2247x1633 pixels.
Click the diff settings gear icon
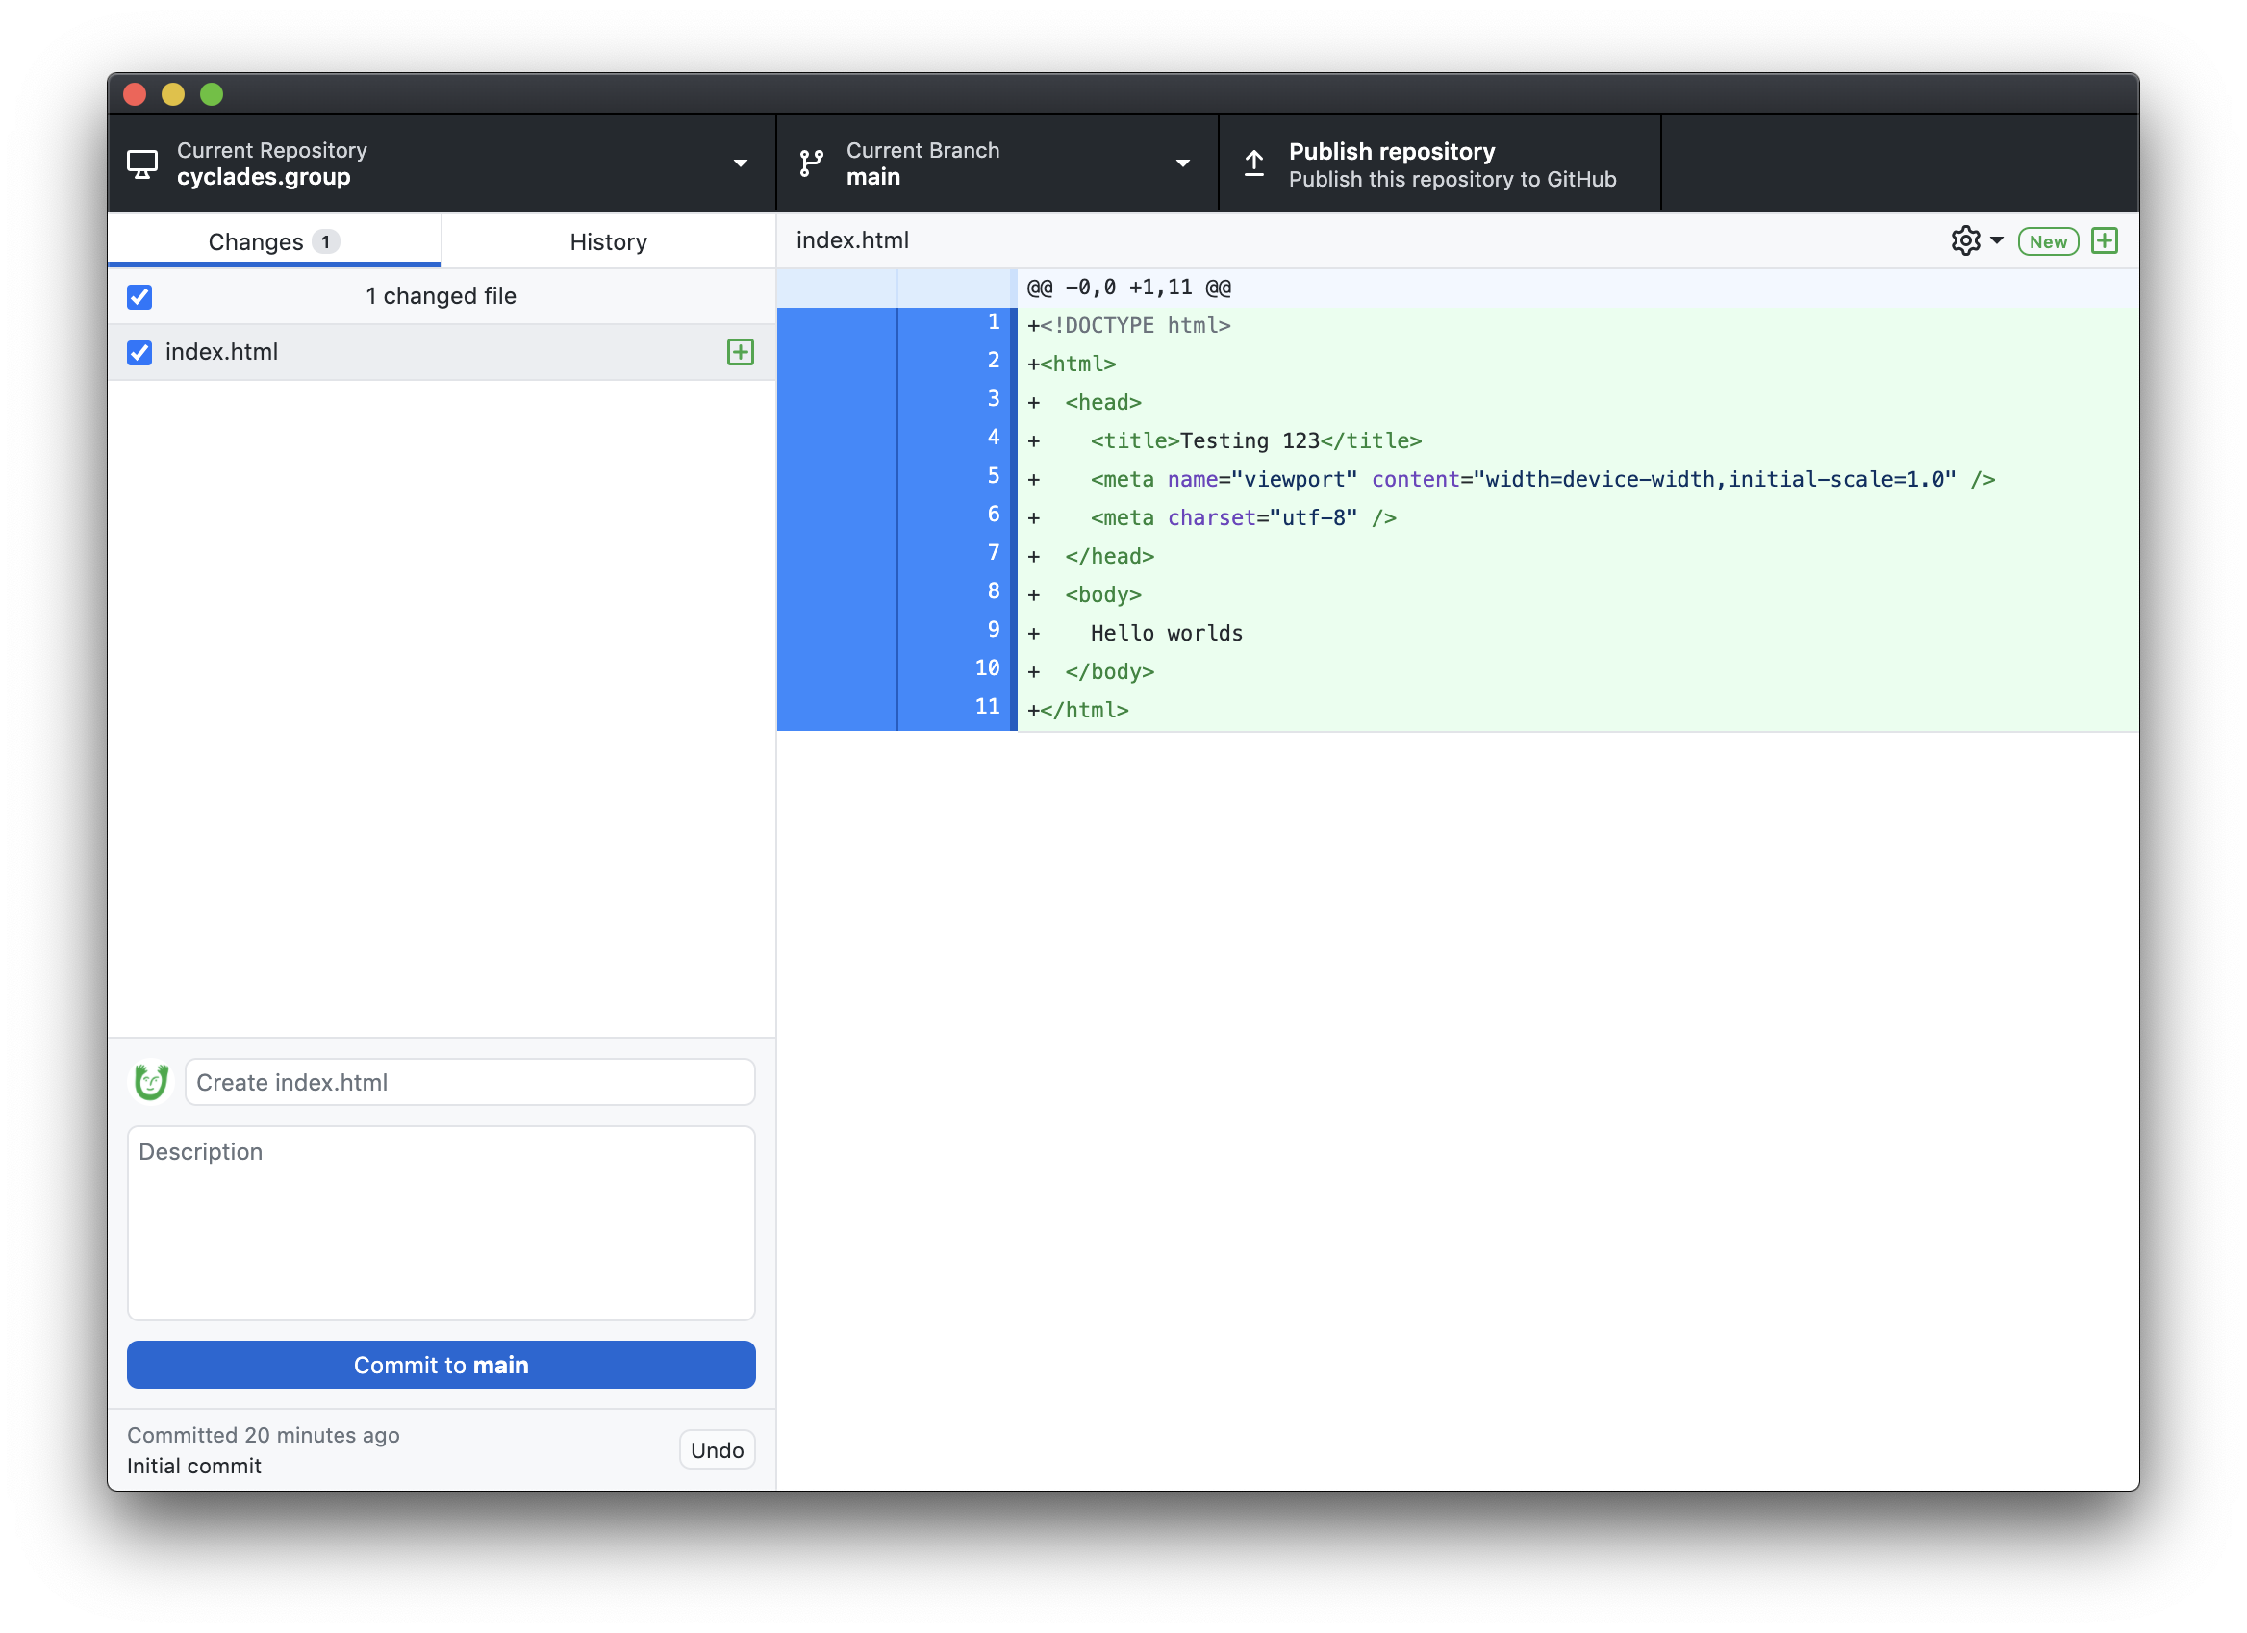click(x=1964, y=240)
